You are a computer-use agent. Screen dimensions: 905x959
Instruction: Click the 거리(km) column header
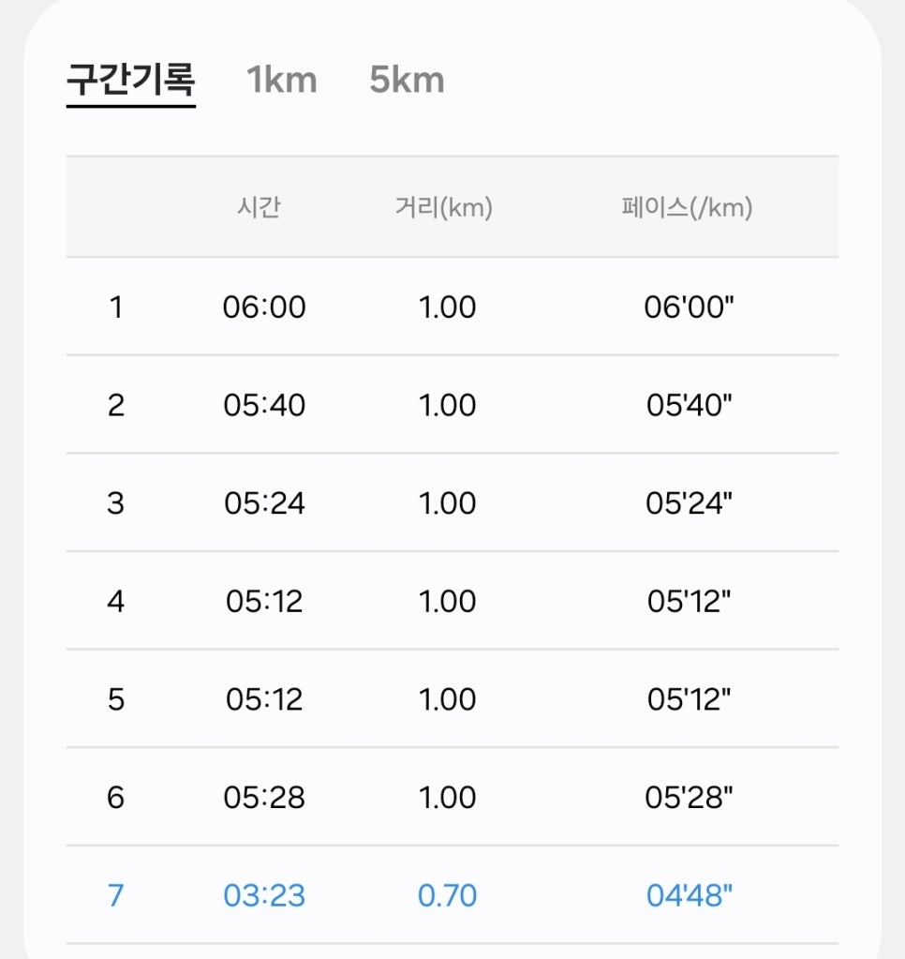coord(444,207)
